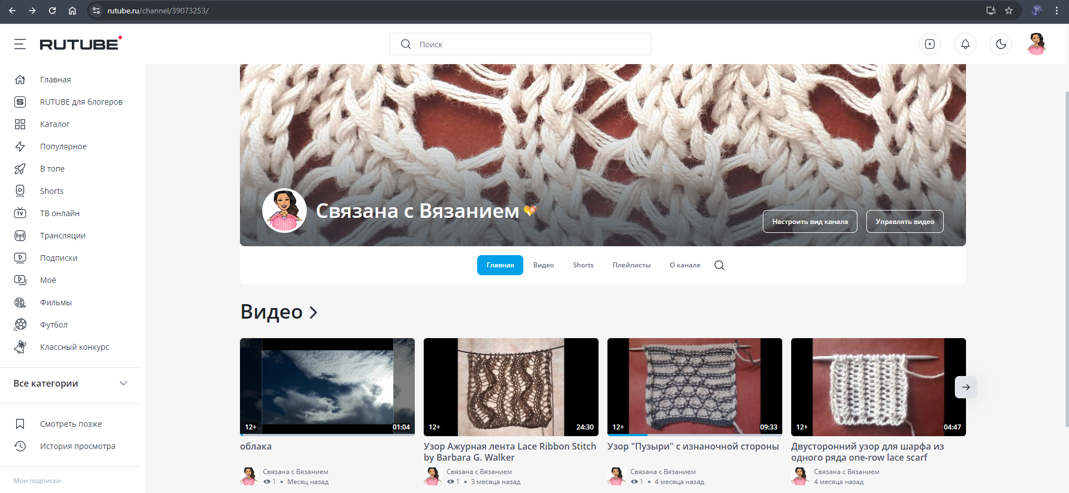Switch to the О канале tab
This screenshot has width=1069, height=493.
[x=685, y=265]
